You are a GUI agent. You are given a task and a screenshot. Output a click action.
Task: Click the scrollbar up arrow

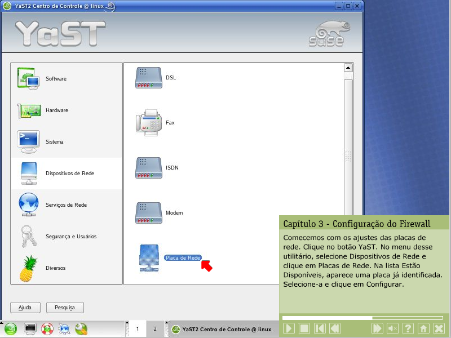348,68
